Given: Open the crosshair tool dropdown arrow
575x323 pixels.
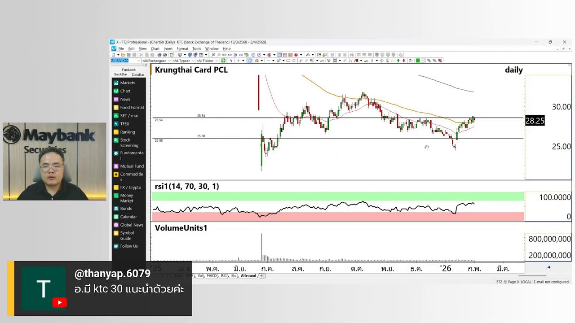Looking at the screenshot, I should pyautogui.click(x=243, y=61).
